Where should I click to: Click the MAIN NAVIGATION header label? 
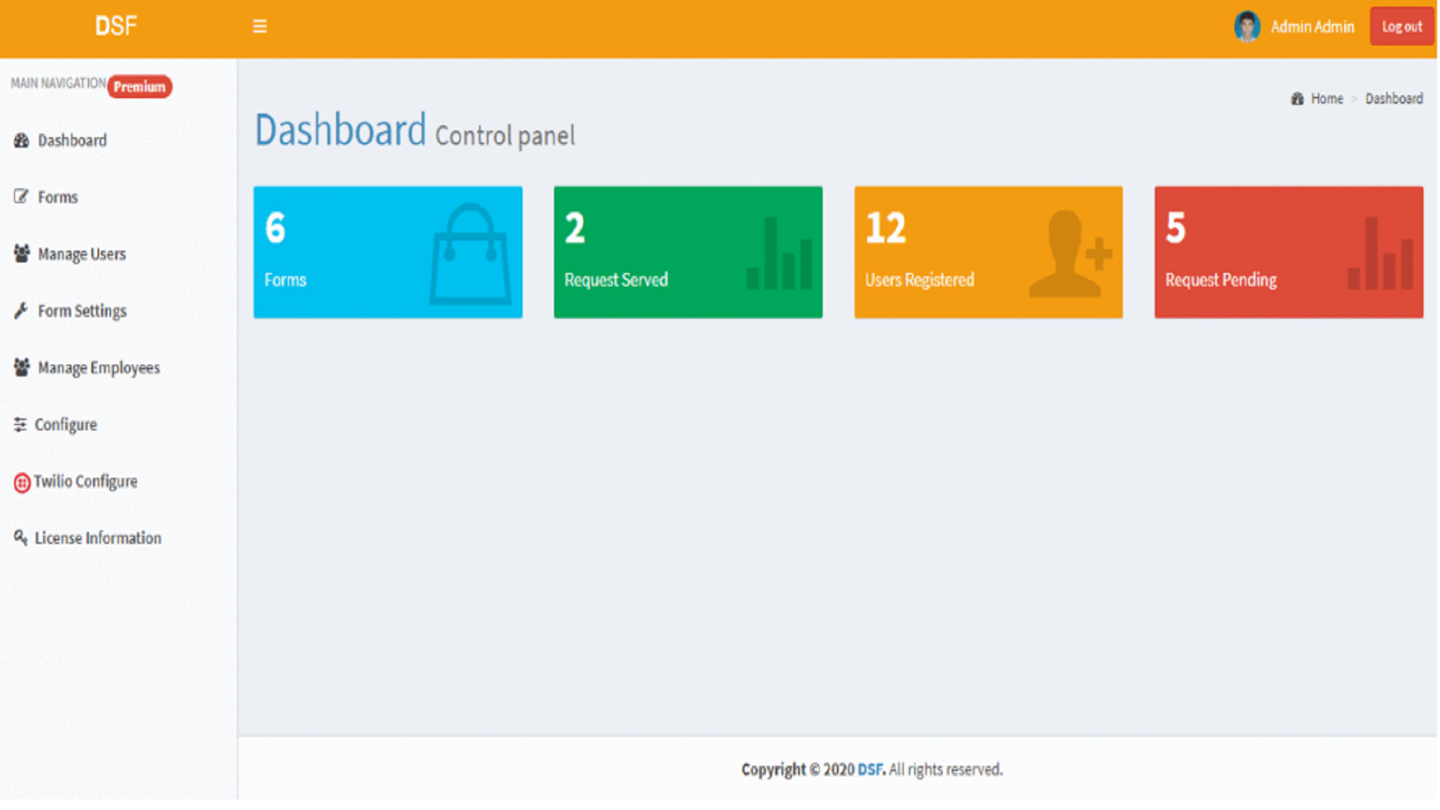[x=58, y=83]
